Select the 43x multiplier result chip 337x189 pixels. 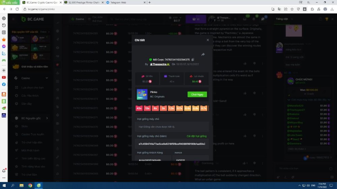coord(139,108)
